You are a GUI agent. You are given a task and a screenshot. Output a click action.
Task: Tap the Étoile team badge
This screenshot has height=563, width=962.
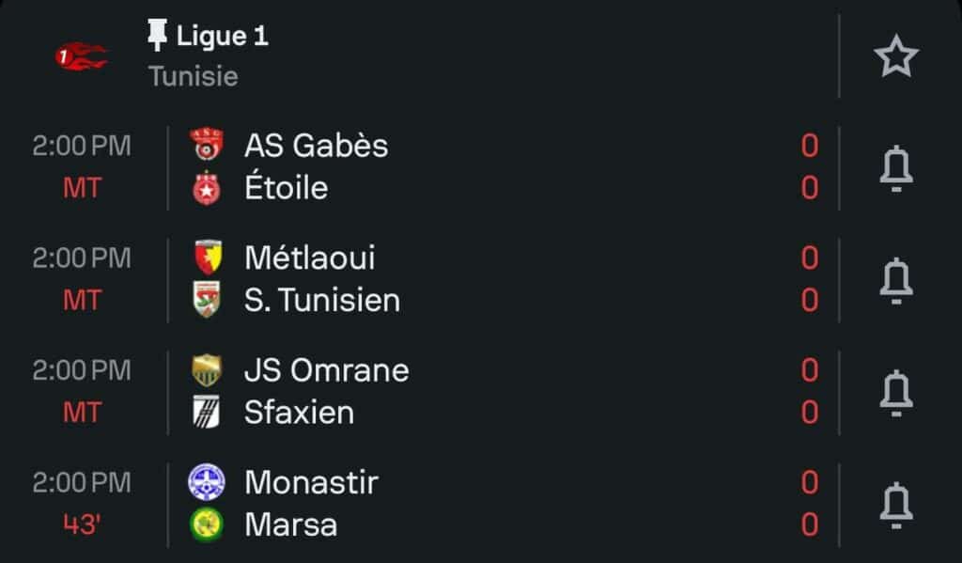(x=206, y=189)
